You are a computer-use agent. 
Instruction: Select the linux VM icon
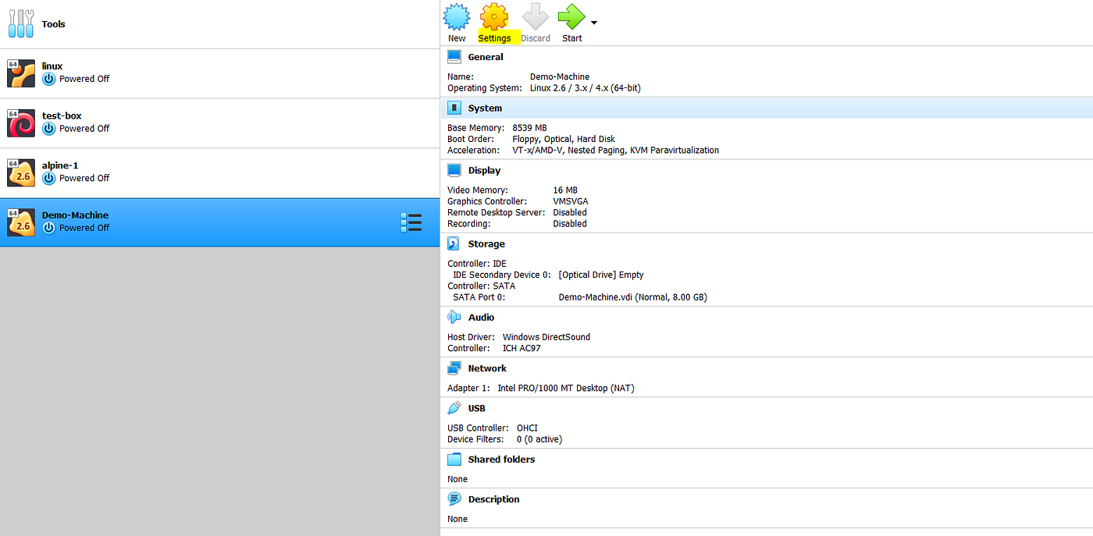(21, 73)
